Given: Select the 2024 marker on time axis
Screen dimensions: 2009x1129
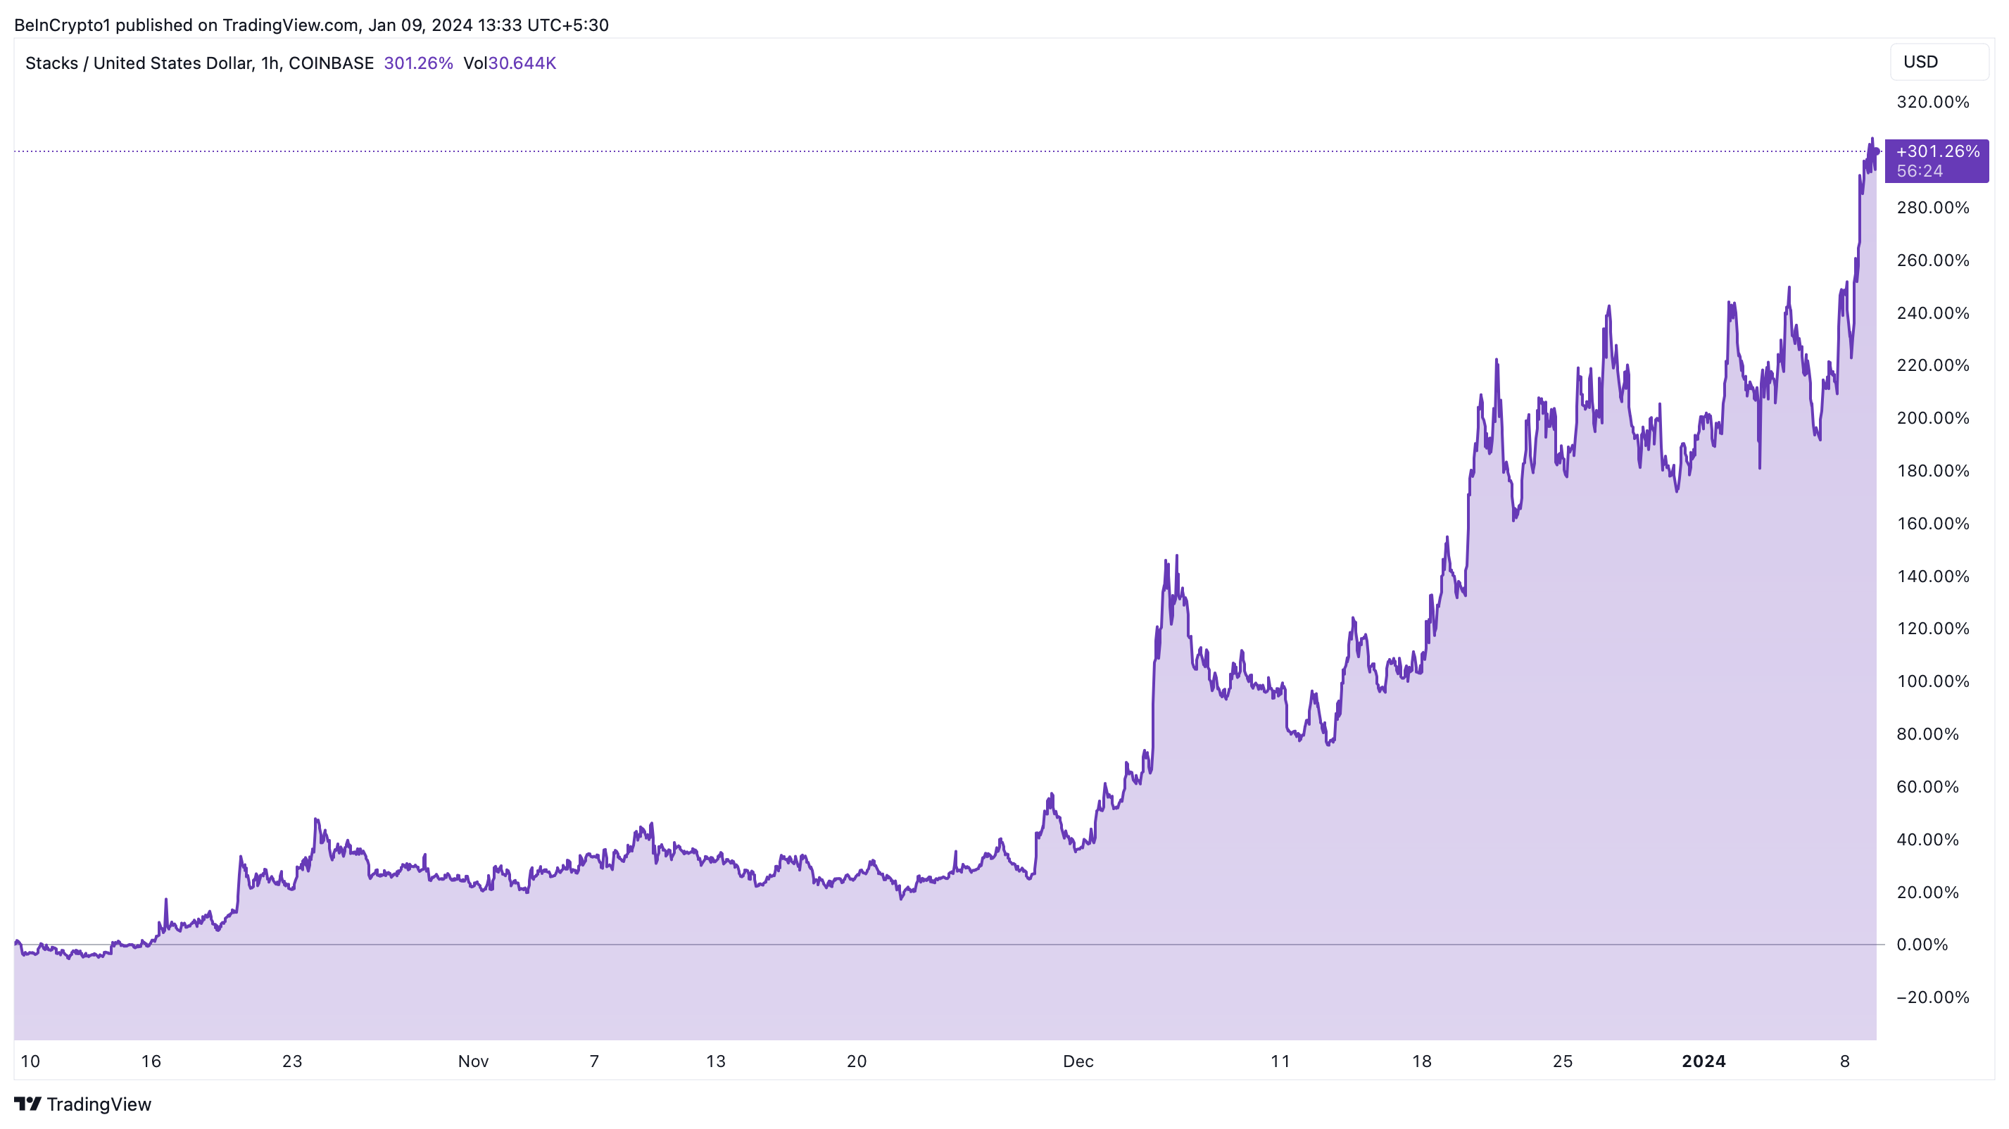Looking at the screenshot, I should [1703, 1061].
